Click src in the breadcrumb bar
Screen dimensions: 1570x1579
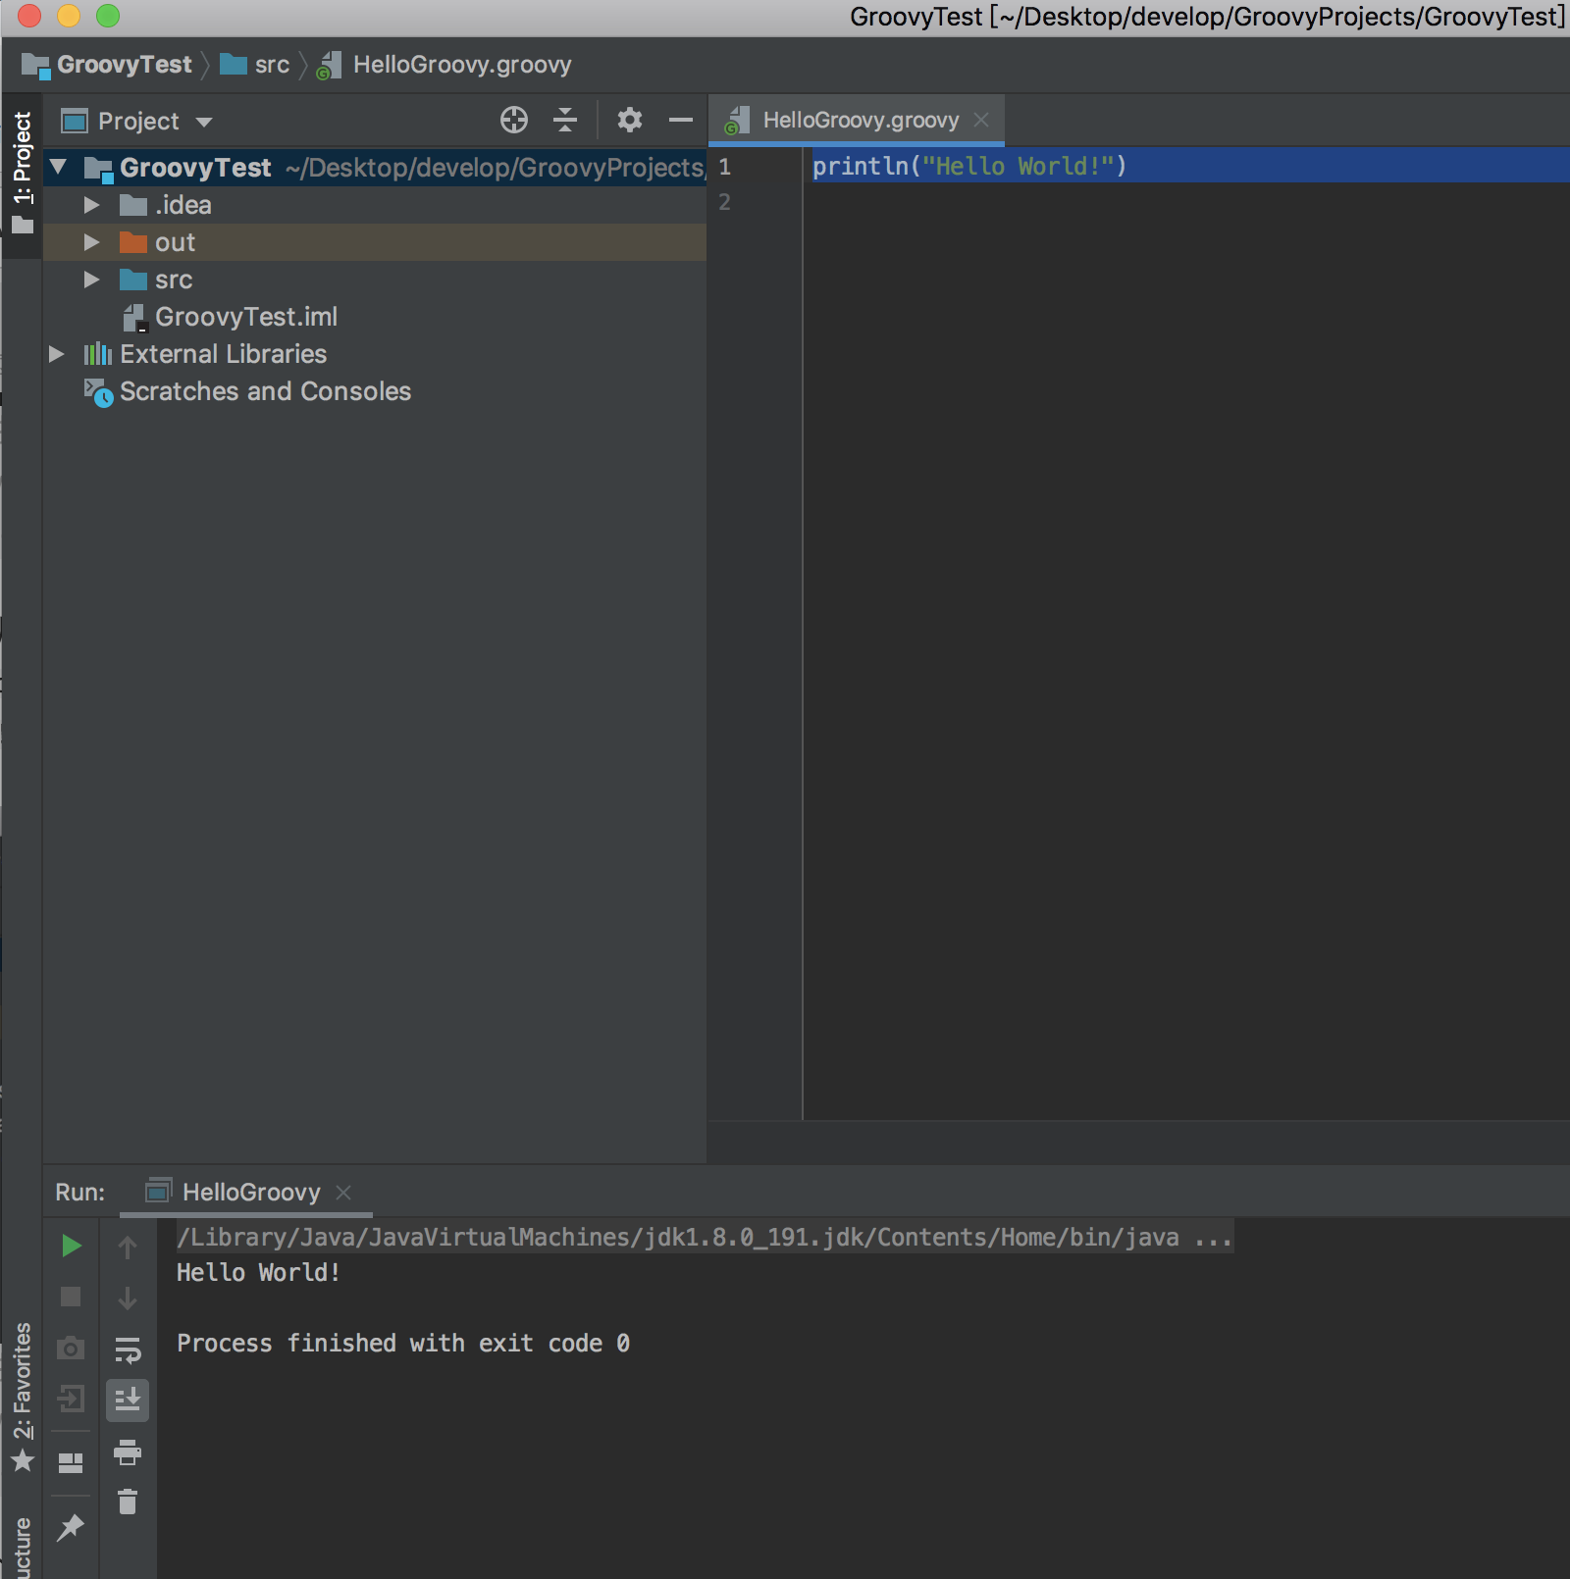pos(272,65)
